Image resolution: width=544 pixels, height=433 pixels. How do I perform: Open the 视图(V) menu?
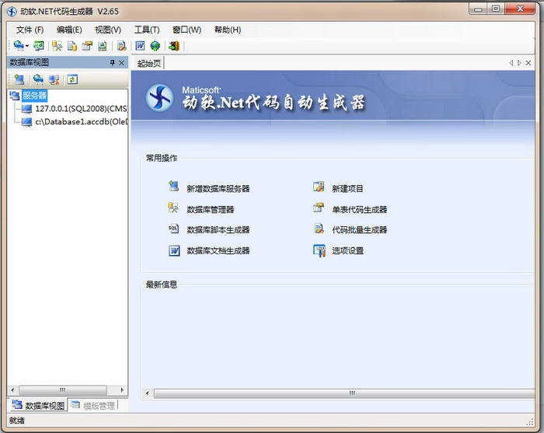click(x=108, y=30)
